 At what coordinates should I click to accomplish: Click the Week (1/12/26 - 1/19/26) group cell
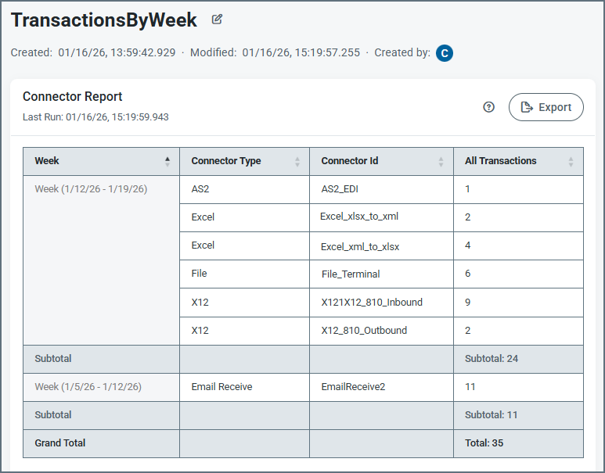[91, 189]
